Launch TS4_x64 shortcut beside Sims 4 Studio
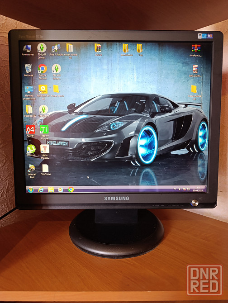The width and height of the screenshot is (228, 303). 42,51
